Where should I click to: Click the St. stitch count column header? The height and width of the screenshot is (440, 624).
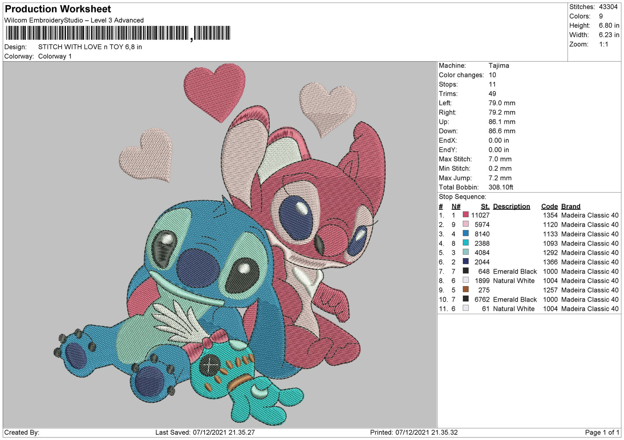(485, 206)
